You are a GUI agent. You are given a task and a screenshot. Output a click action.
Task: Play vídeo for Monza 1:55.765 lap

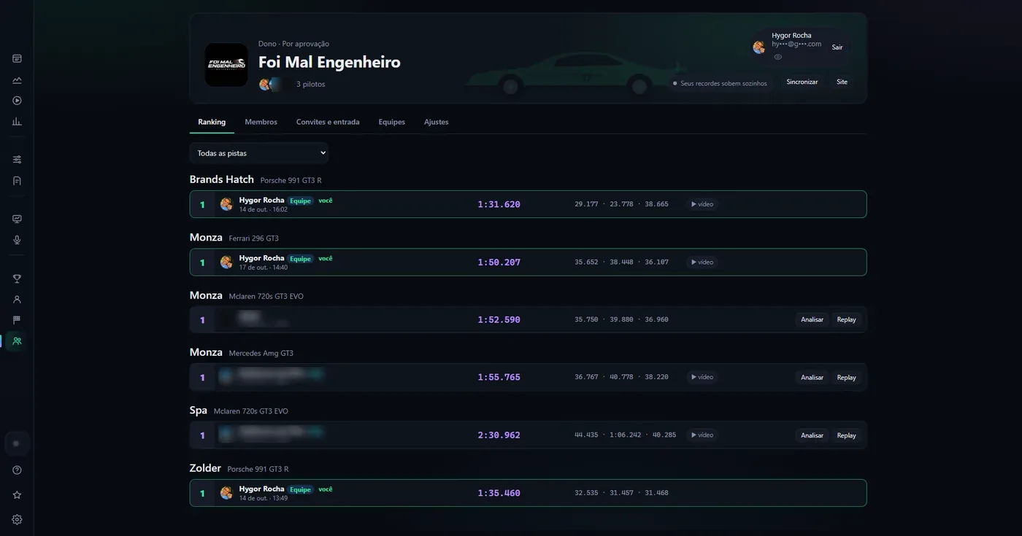(x=702, y=377)
